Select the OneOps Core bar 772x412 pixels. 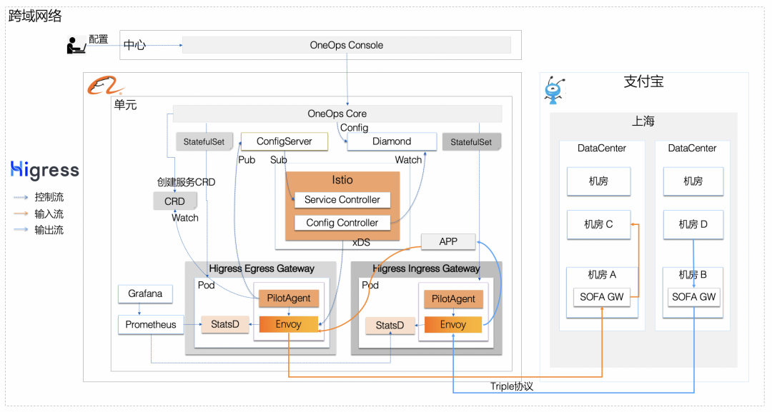click(337, 114)
